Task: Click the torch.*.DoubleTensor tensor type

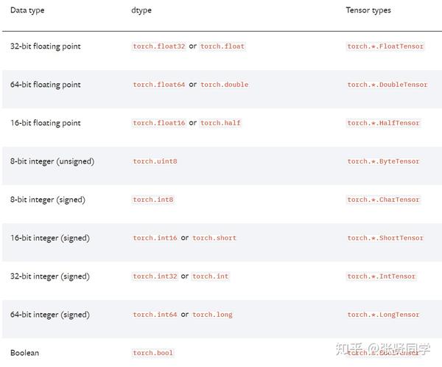Action: 387,85
